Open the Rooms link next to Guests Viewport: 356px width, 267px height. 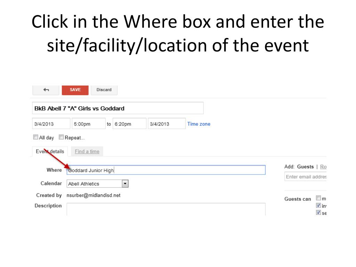pyautogui.click(x=323, y=167)
